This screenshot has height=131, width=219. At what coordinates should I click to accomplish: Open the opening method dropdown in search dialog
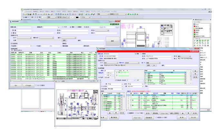click(46, 38)
